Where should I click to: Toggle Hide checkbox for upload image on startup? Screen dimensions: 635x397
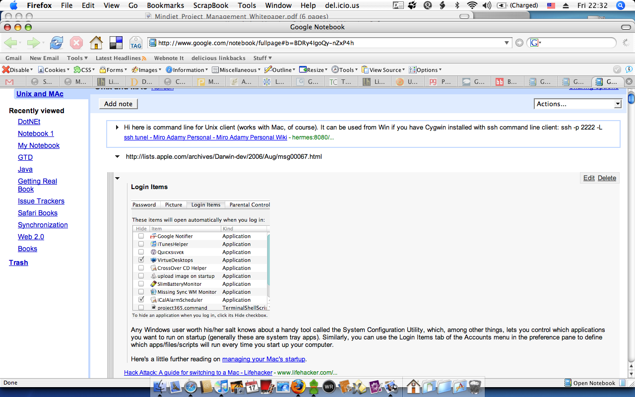pyautogui.click(x=141, y=276)
